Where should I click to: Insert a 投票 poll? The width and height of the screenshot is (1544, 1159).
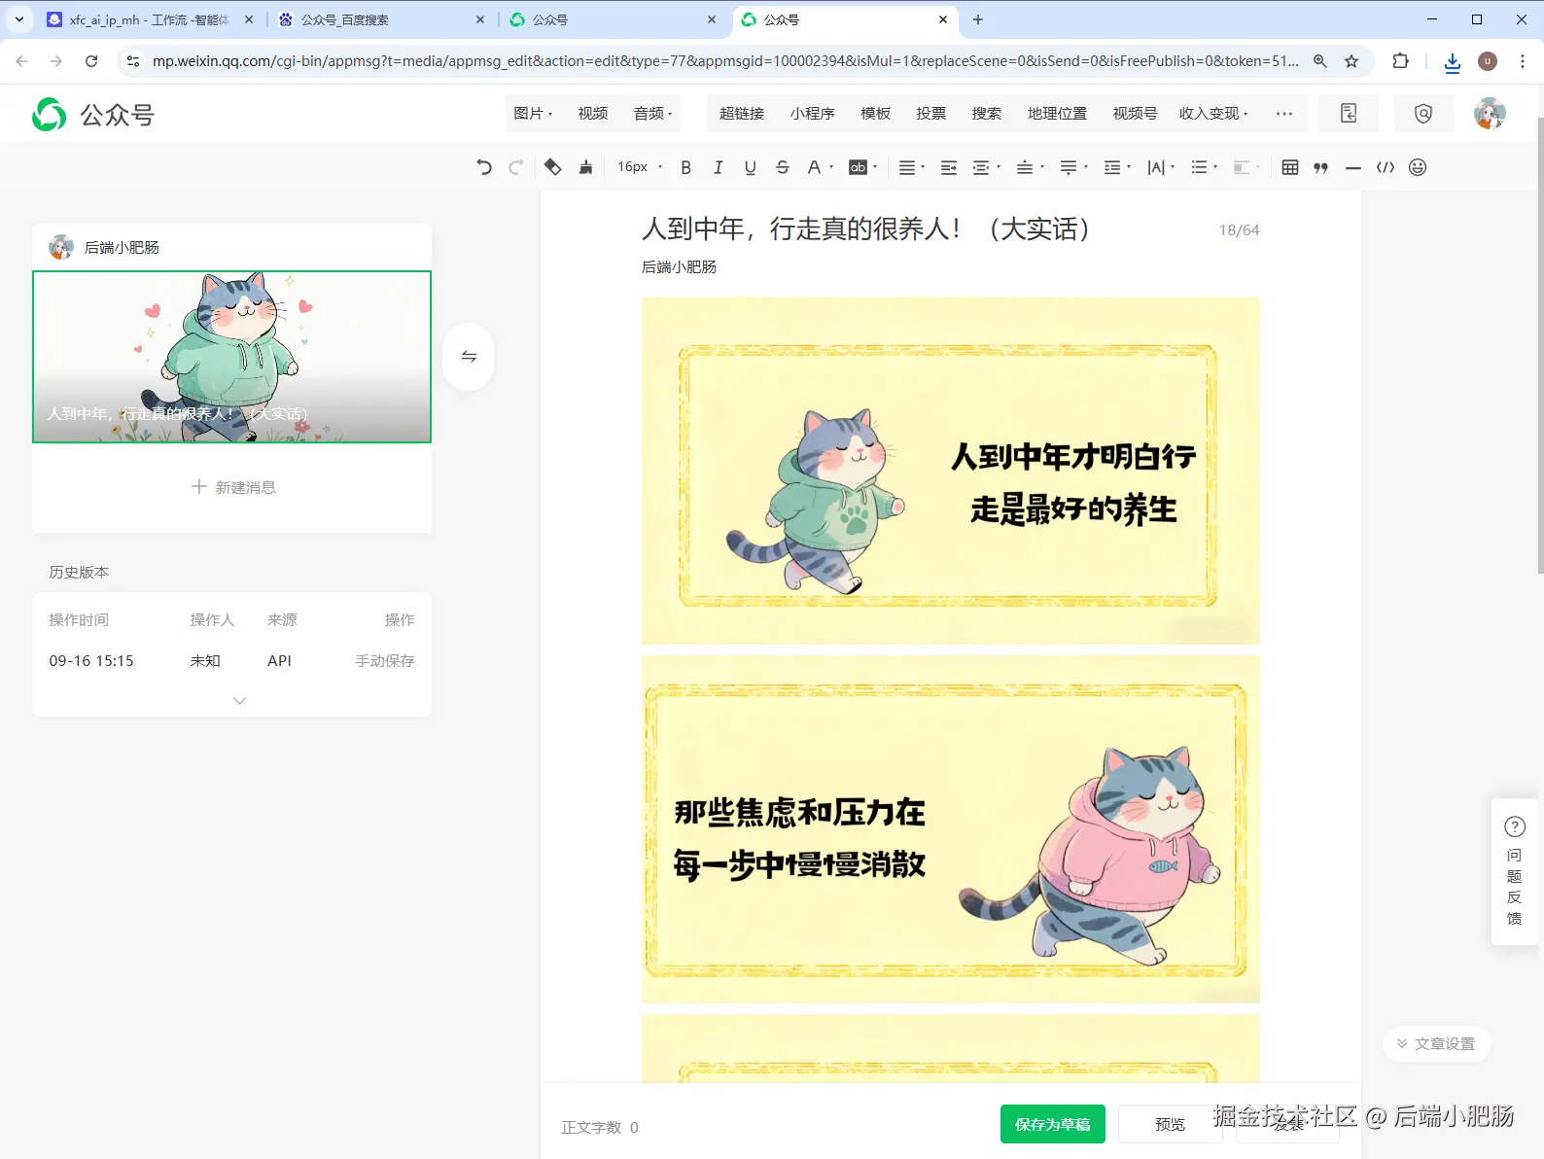pyautogui.click(x=931, y=114)
